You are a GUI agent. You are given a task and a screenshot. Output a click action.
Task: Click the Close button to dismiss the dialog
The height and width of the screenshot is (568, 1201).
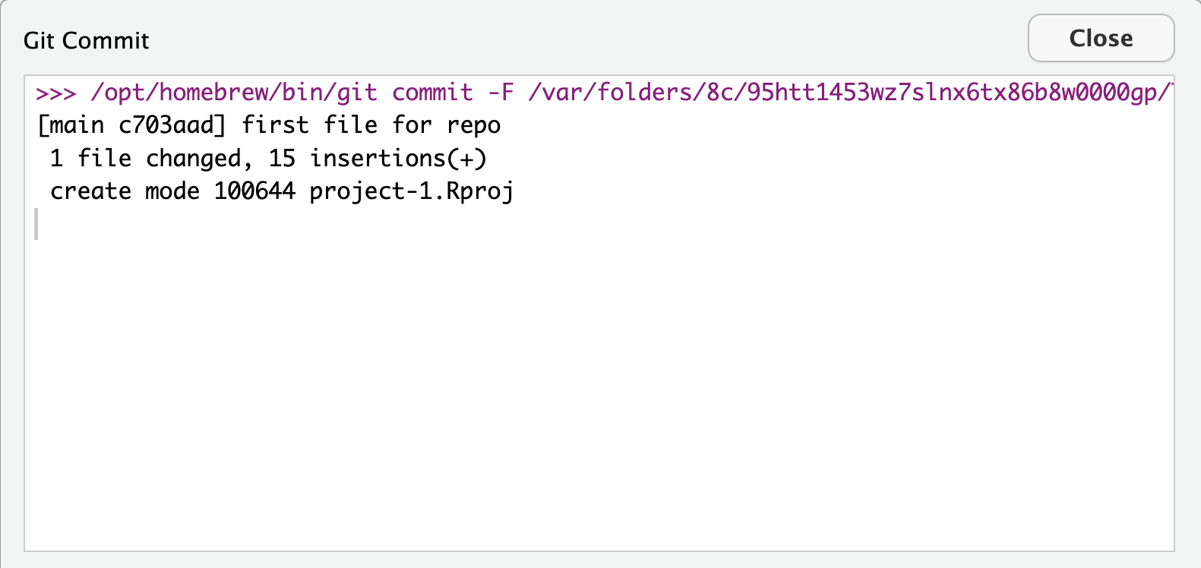click(x=1101, y=38)
